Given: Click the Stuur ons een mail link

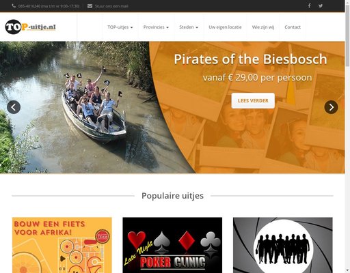Looking at the screenshot, I should point(111,6).
